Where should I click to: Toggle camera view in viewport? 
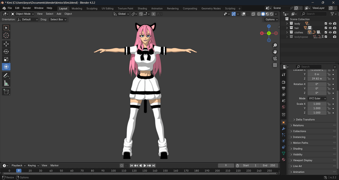coord(275,58)
